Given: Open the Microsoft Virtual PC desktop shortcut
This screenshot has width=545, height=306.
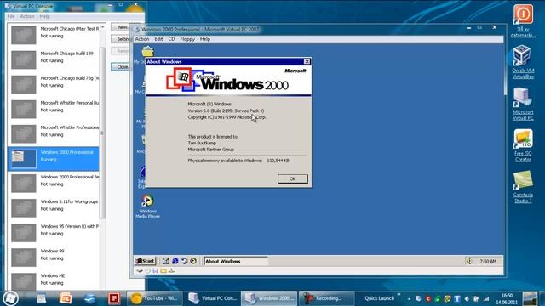Looking at the screenshot, I should click(523, 104).
